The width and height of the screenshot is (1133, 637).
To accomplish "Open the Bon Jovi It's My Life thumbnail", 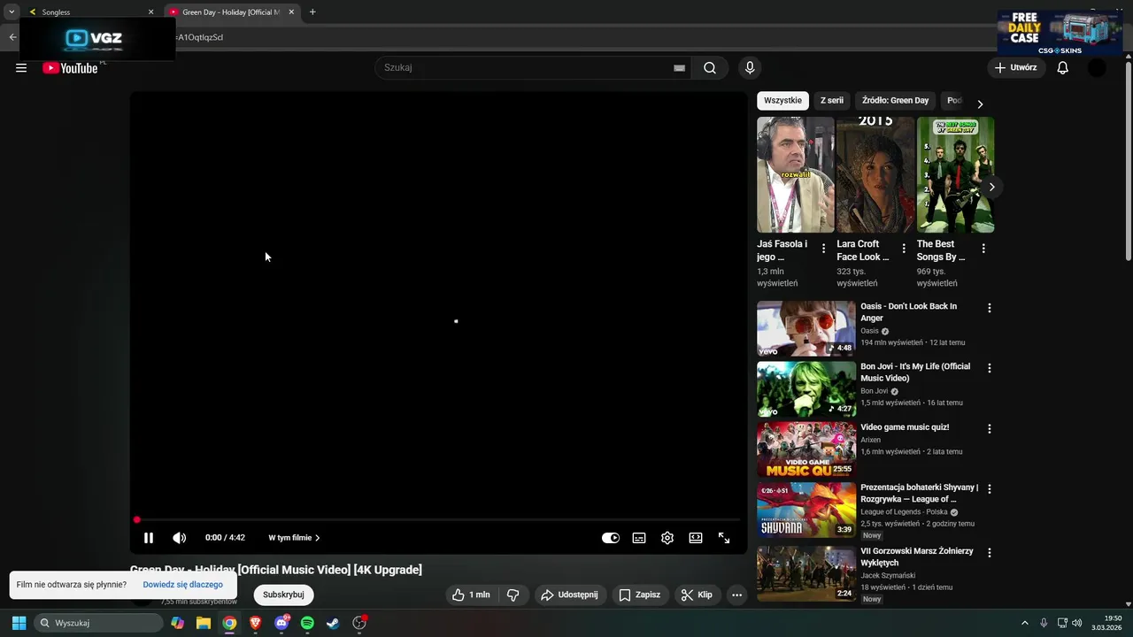I will coord(805,389).
